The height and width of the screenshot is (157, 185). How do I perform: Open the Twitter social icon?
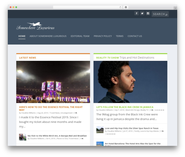point(142,13)
